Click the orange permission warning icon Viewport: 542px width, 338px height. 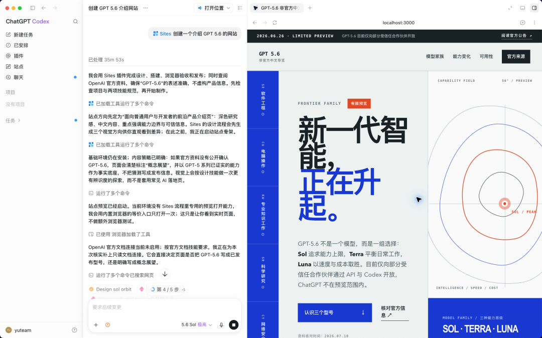(107, 325)
